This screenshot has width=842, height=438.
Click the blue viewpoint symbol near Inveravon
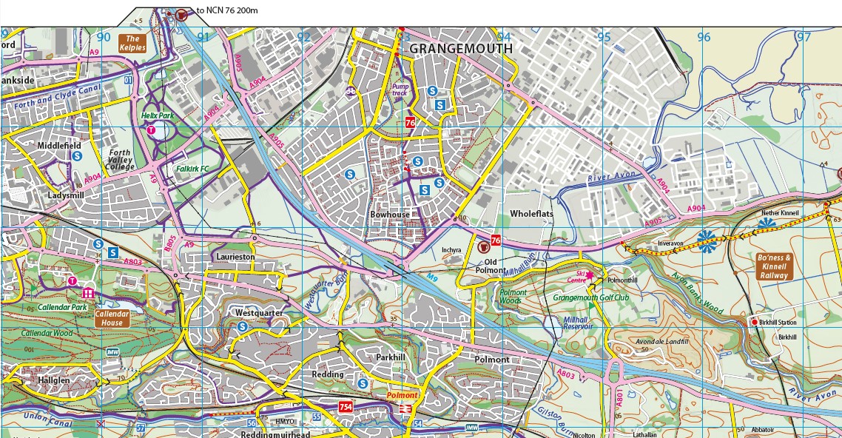705,238
